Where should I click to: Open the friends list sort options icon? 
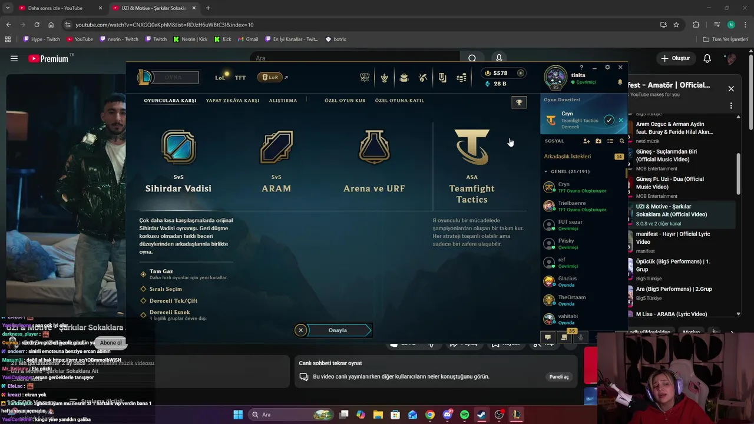click(610, 141)
